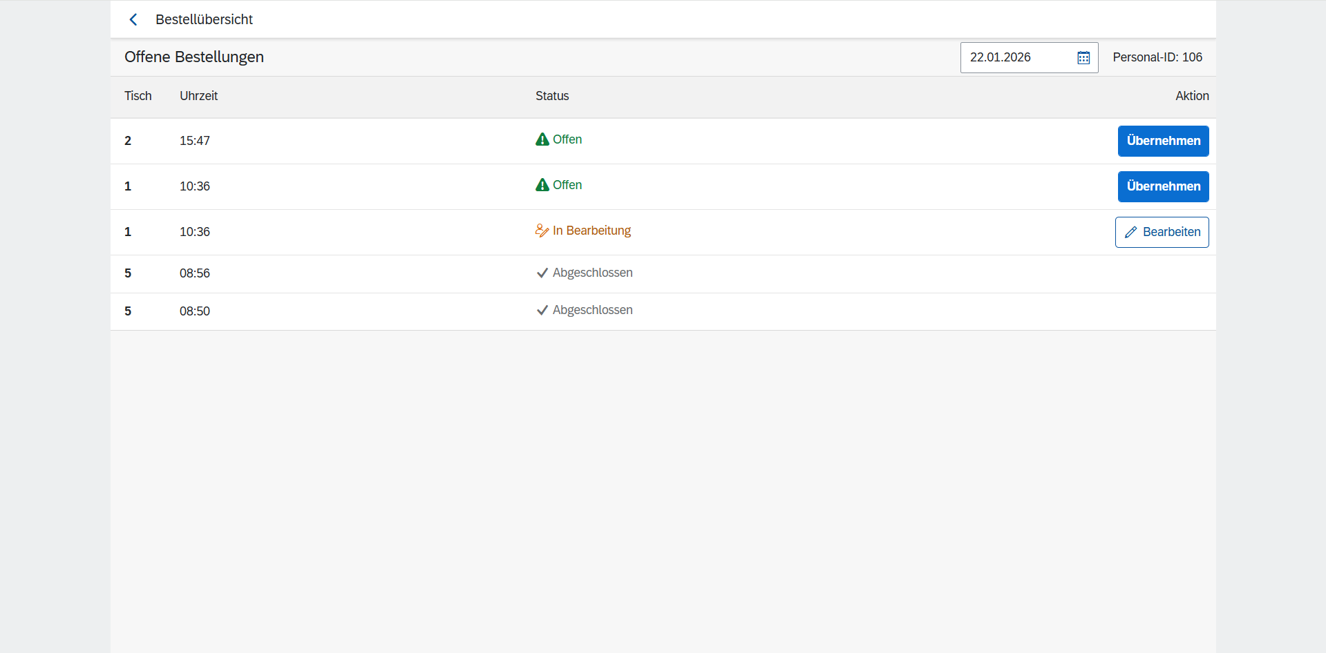Open the calendar date picker icon
The image size is (1326, 653).
click(x=1083, y=57)
